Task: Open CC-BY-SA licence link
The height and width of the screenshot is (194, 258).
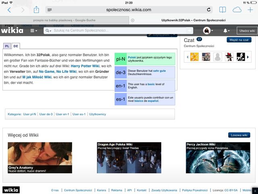Action: pos(231,190)
